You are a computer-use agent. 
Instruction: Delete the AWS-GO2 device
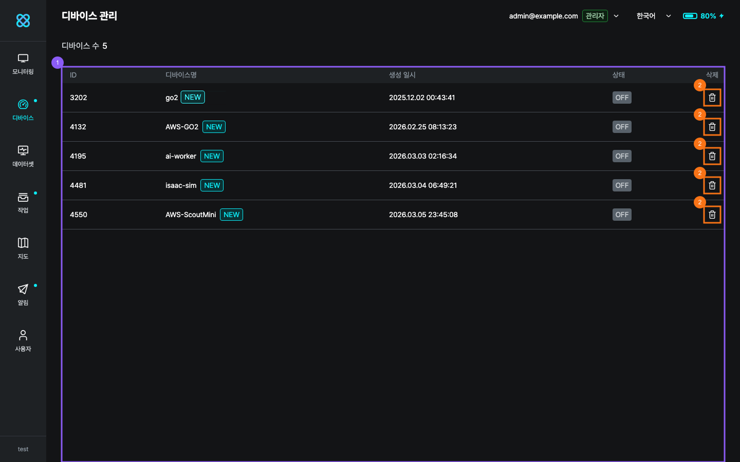(712, 127)
